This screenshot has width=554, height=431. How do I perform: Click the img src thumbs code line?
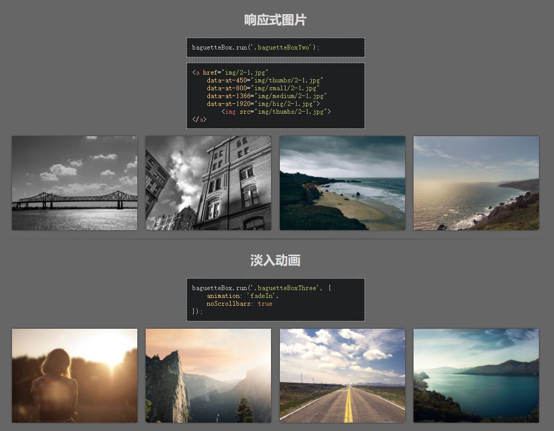(x=276, y=112)
